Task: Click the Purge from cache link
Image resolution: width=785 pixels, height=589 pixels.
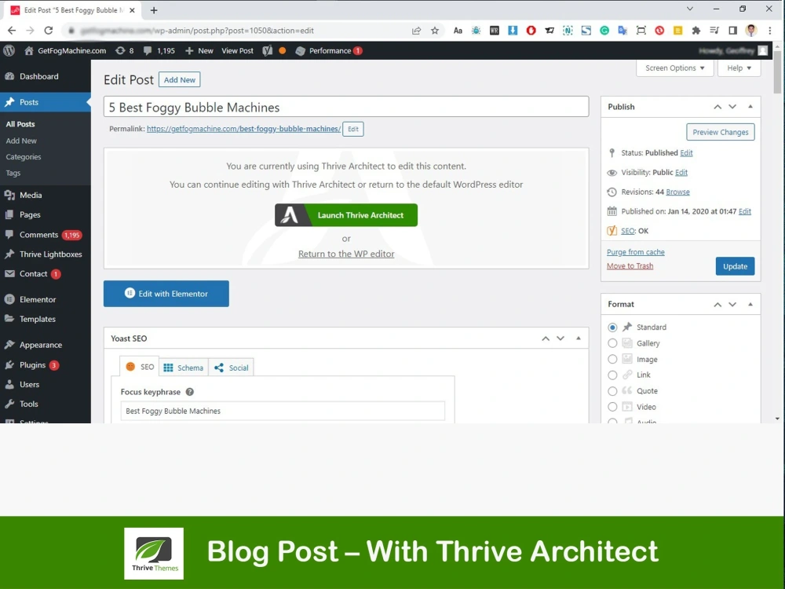Action: tap(636, 252)
